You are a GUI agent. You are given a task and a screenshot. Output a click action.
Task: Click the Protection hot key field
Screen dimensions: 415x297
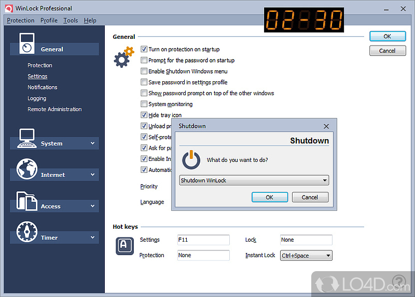[x=203, y=255]
